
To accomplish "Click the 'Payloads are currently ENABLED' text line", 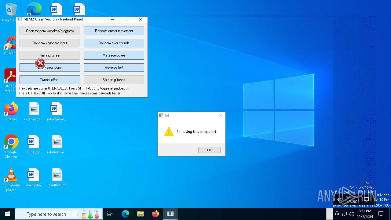I will 74,88.
